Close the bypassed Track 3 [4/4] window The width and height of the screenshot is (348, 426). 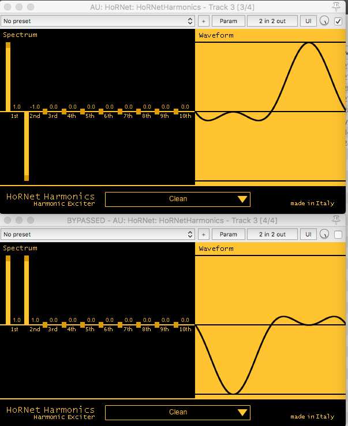(x=8, y=220)
